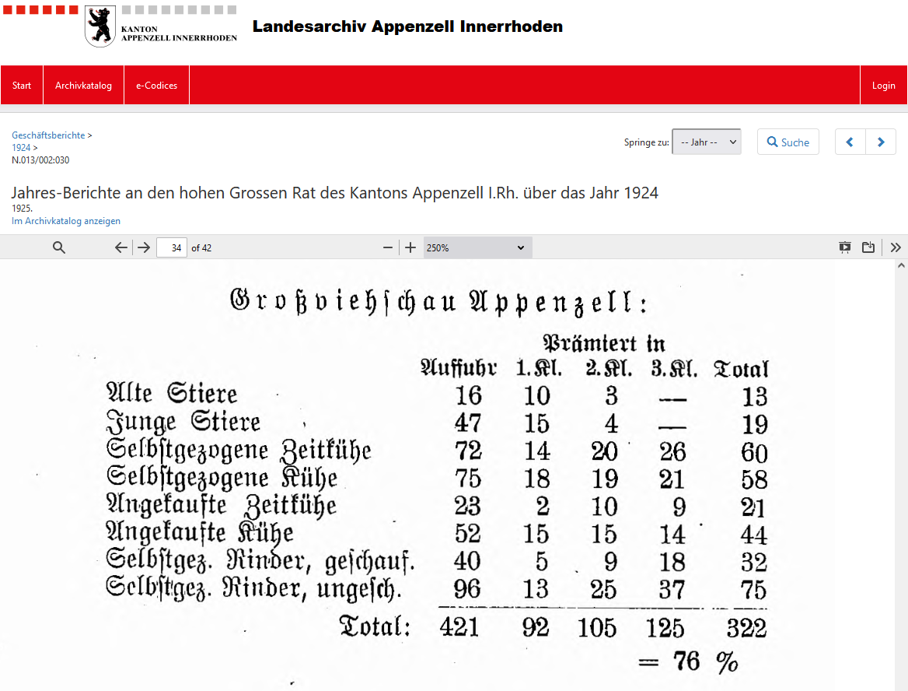The width and height of the screenshot is (908, 691).
Task: Switch to presentation mode icon
Action: [845, 247]
